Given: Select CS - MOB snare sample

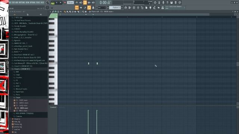Looking at the screenshot, I should tap(22, 108).
